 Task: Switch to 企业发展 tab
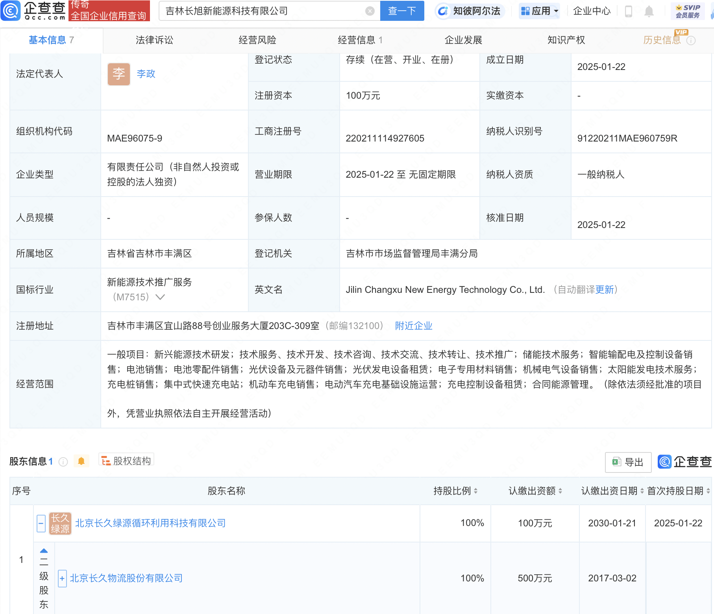(x=463, y=40)
